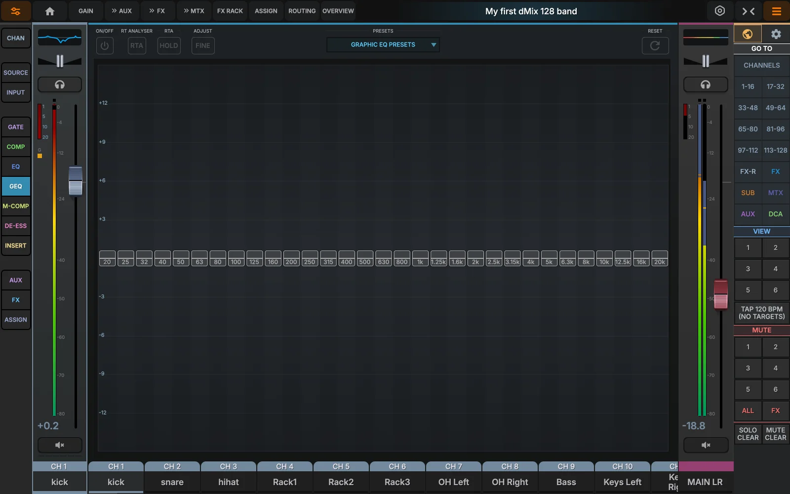Open the MTX sends menu in top bar

pos(194,11)
